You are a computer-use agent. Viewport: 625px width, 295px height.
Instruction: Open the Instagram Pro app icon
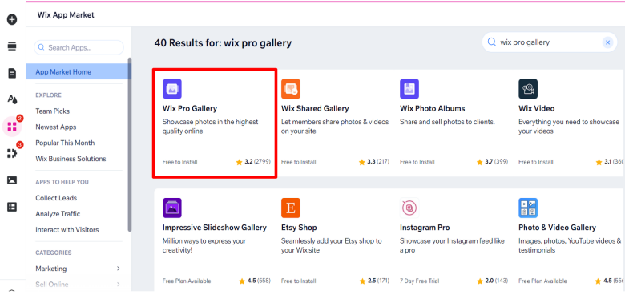pyautogui.click(x=409, y=208)
